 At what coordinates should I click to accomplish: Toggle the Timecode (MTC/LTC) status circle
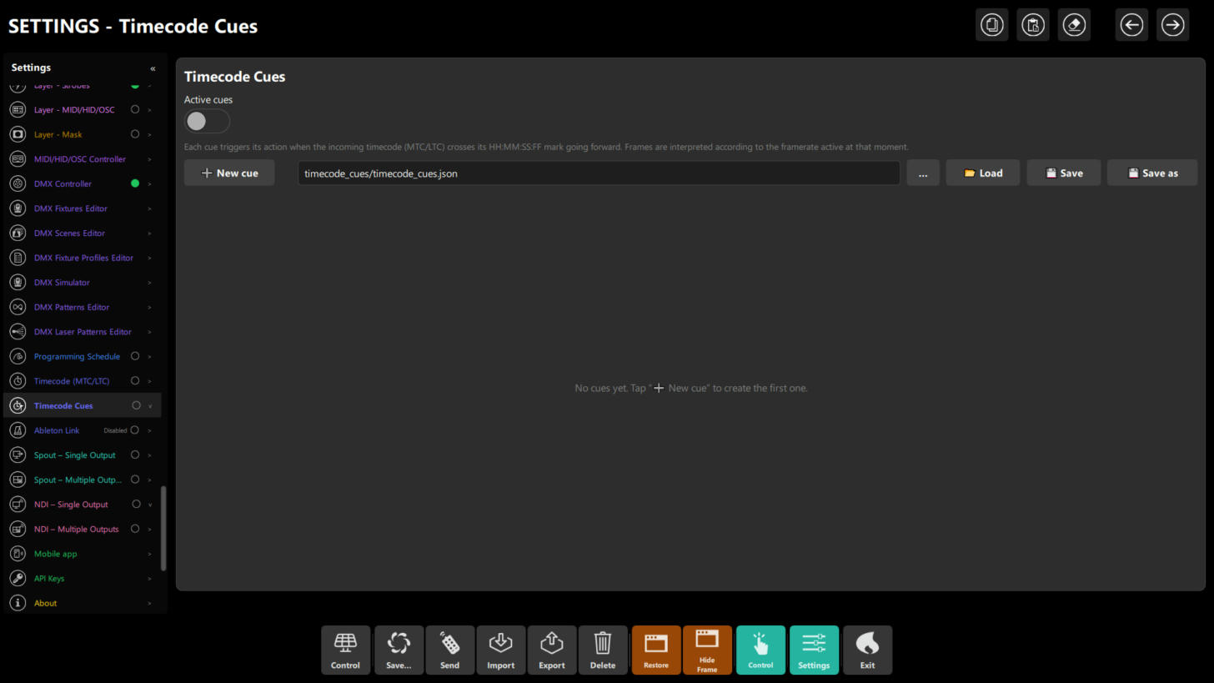(x=135, y=381)
